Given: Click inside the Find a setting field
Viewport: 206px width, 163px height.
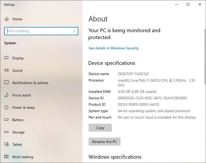Looking at the screenshot, I should (x=39, y=31).
